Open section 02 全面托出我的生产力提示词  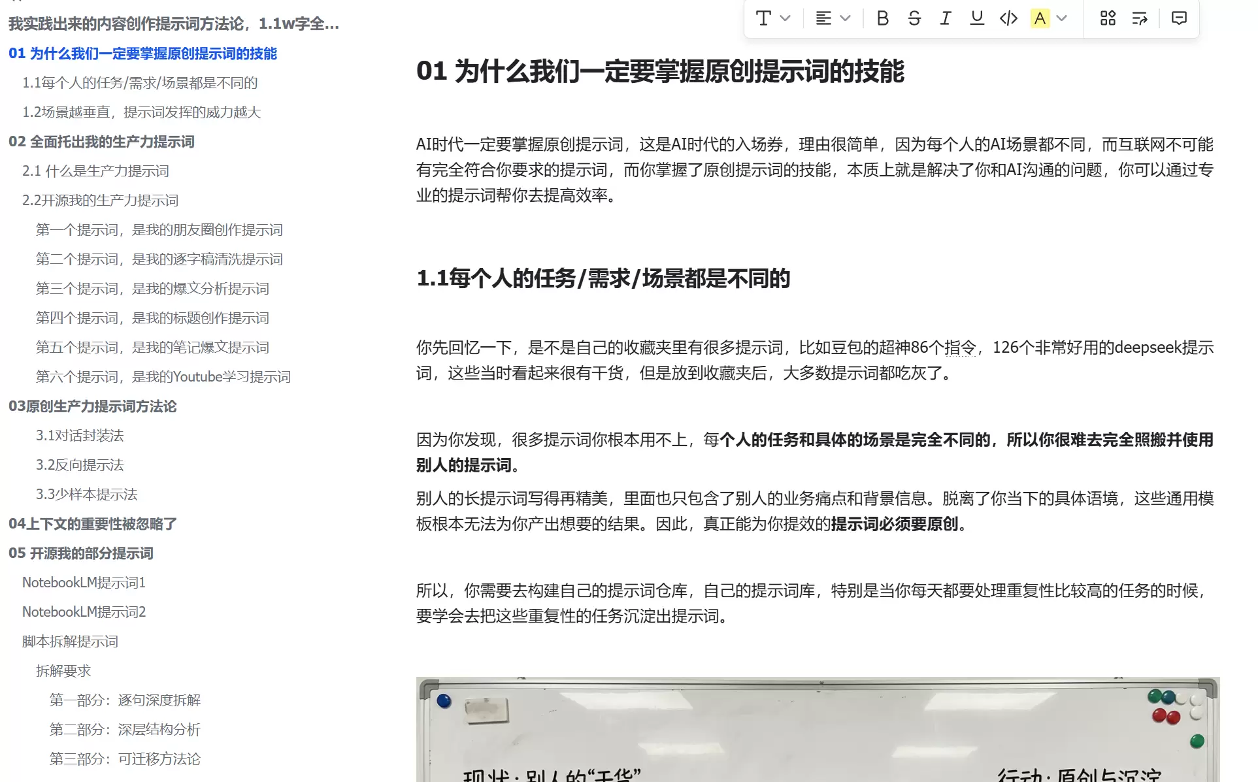(102, 142)
